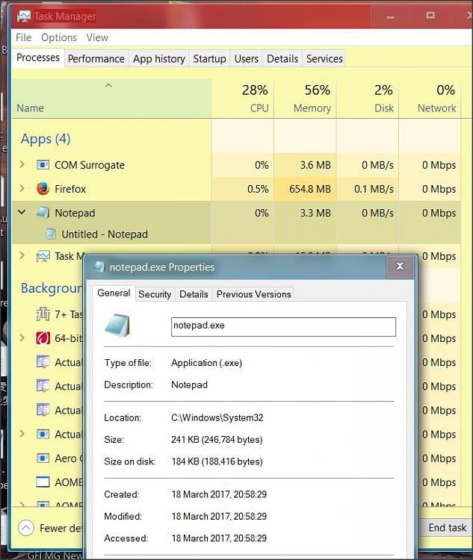
Task: Open Security tab in Properties dialog
Action: (155, 294)
